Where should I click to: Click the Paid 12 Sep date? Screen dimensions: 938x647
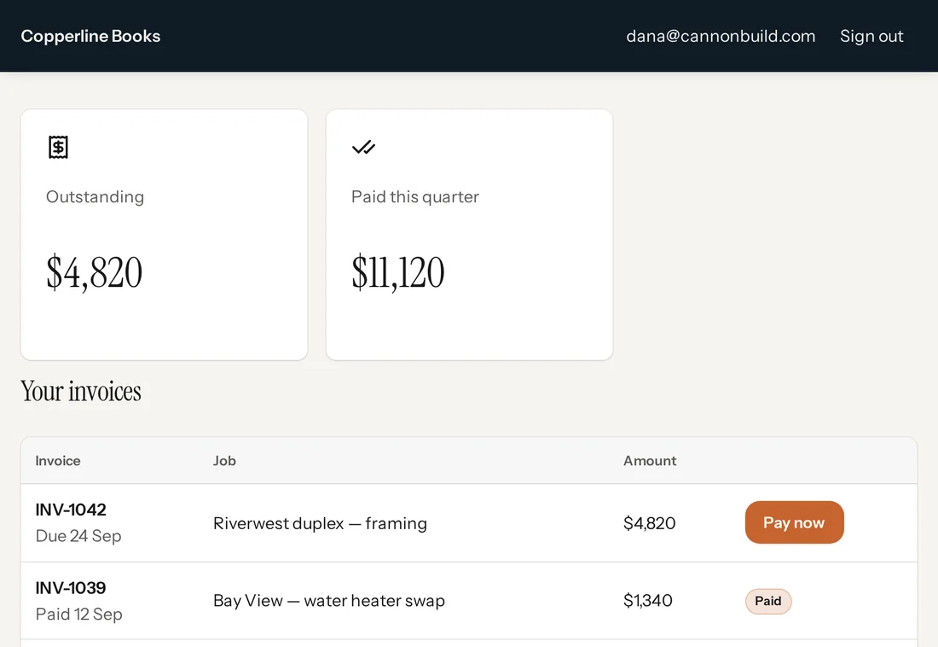tap(79, 614)
